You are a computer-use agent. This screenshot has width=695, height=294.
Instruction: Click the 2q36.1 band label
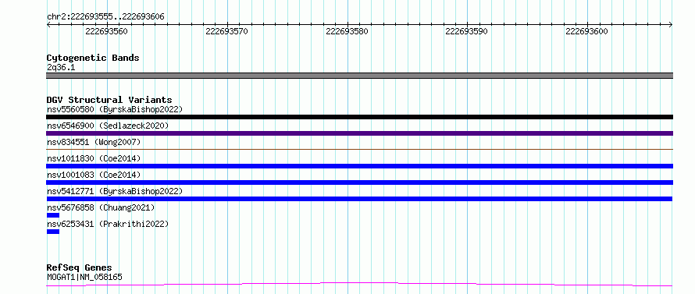tap(61, 67)
